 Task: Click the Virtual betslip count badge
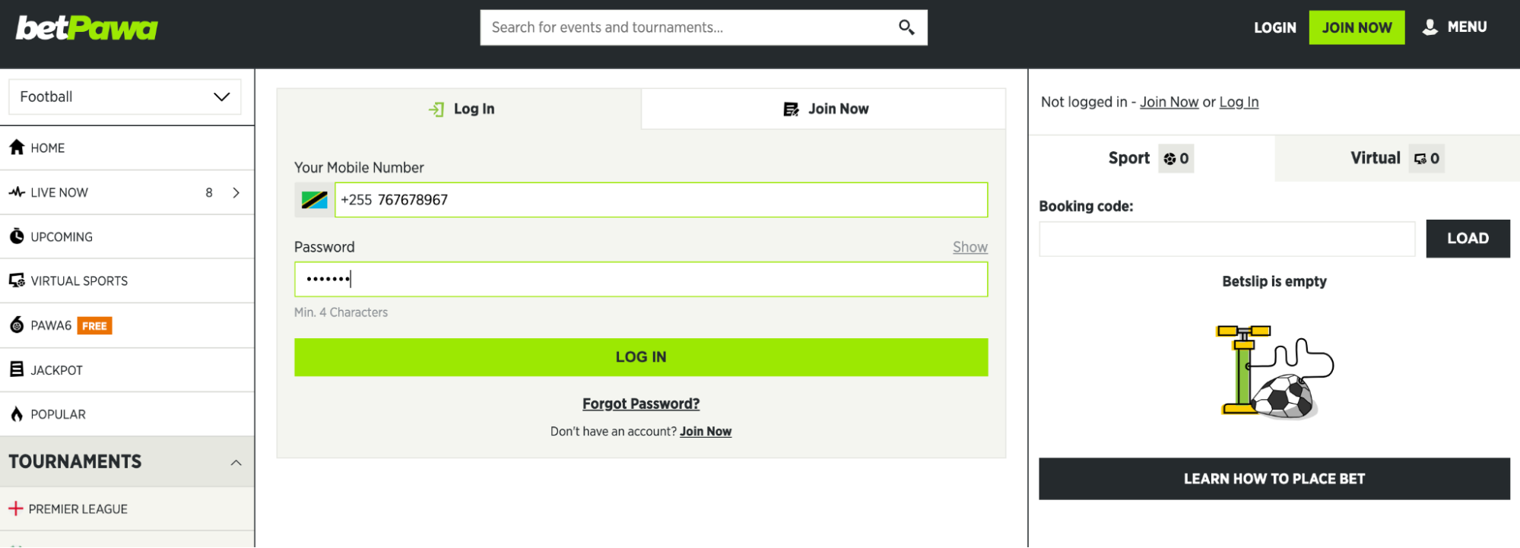[1426, 158]
